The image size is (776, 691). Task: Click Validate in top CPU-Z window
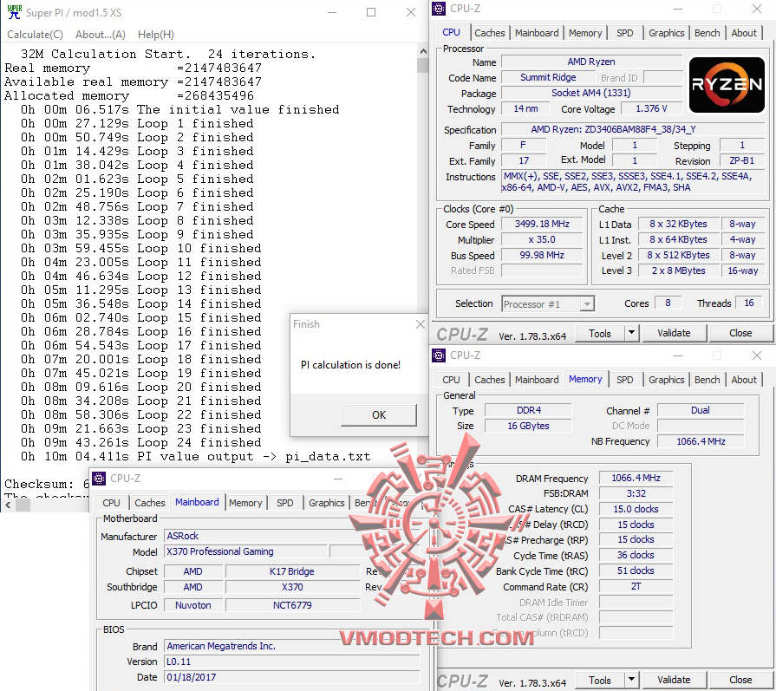tap(674, 334)
